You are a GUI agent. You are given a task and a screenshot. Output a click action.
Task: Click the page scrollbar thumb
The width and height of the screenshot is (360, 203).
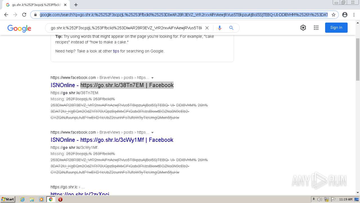click(358, 59)
